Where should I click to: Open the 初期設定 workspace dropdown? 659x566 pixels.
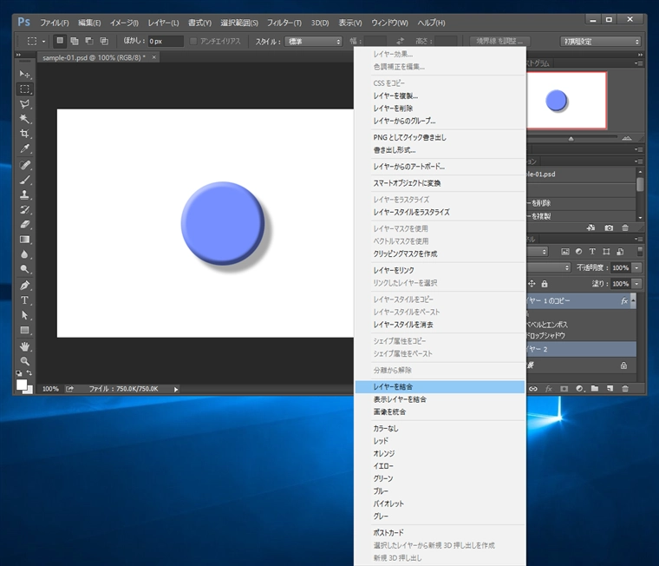point(600,42)
